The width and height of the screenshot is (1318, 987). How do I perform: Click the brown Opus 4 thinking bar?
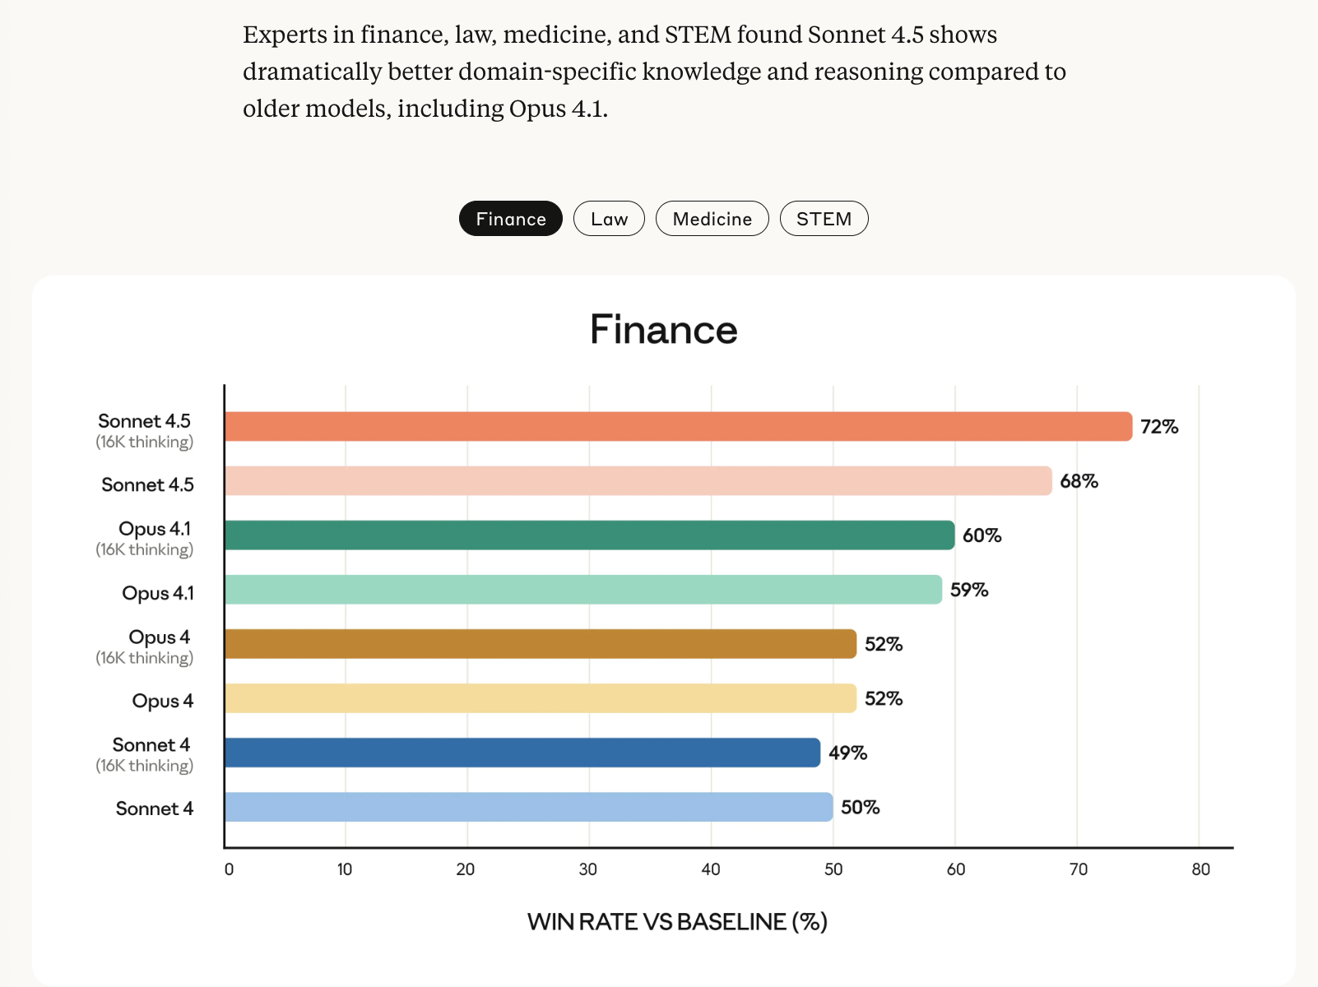click(540, 644)
